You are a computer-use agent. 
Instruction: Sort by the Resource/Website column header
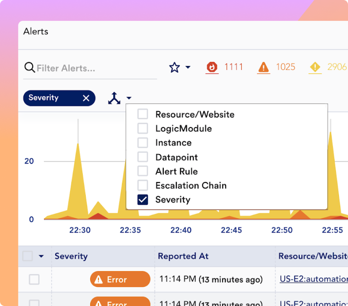coord(313,256)
